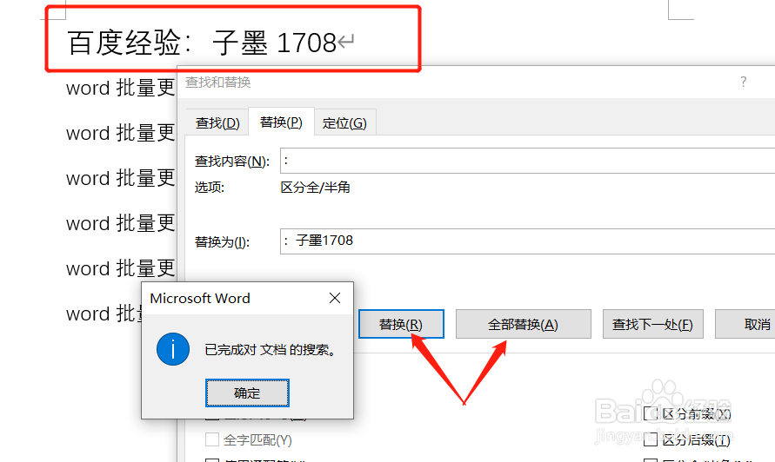This screenshot has width=775, height=462.
Task: Enable the 区分前缀(X) checkbox
Action: (651, 413)
